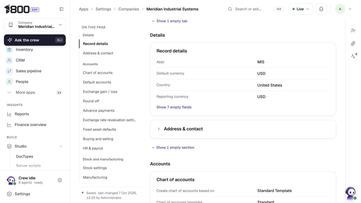Open crew settings gear icon
The width and height of the screenshot is (361, 203).
point(60,180)
